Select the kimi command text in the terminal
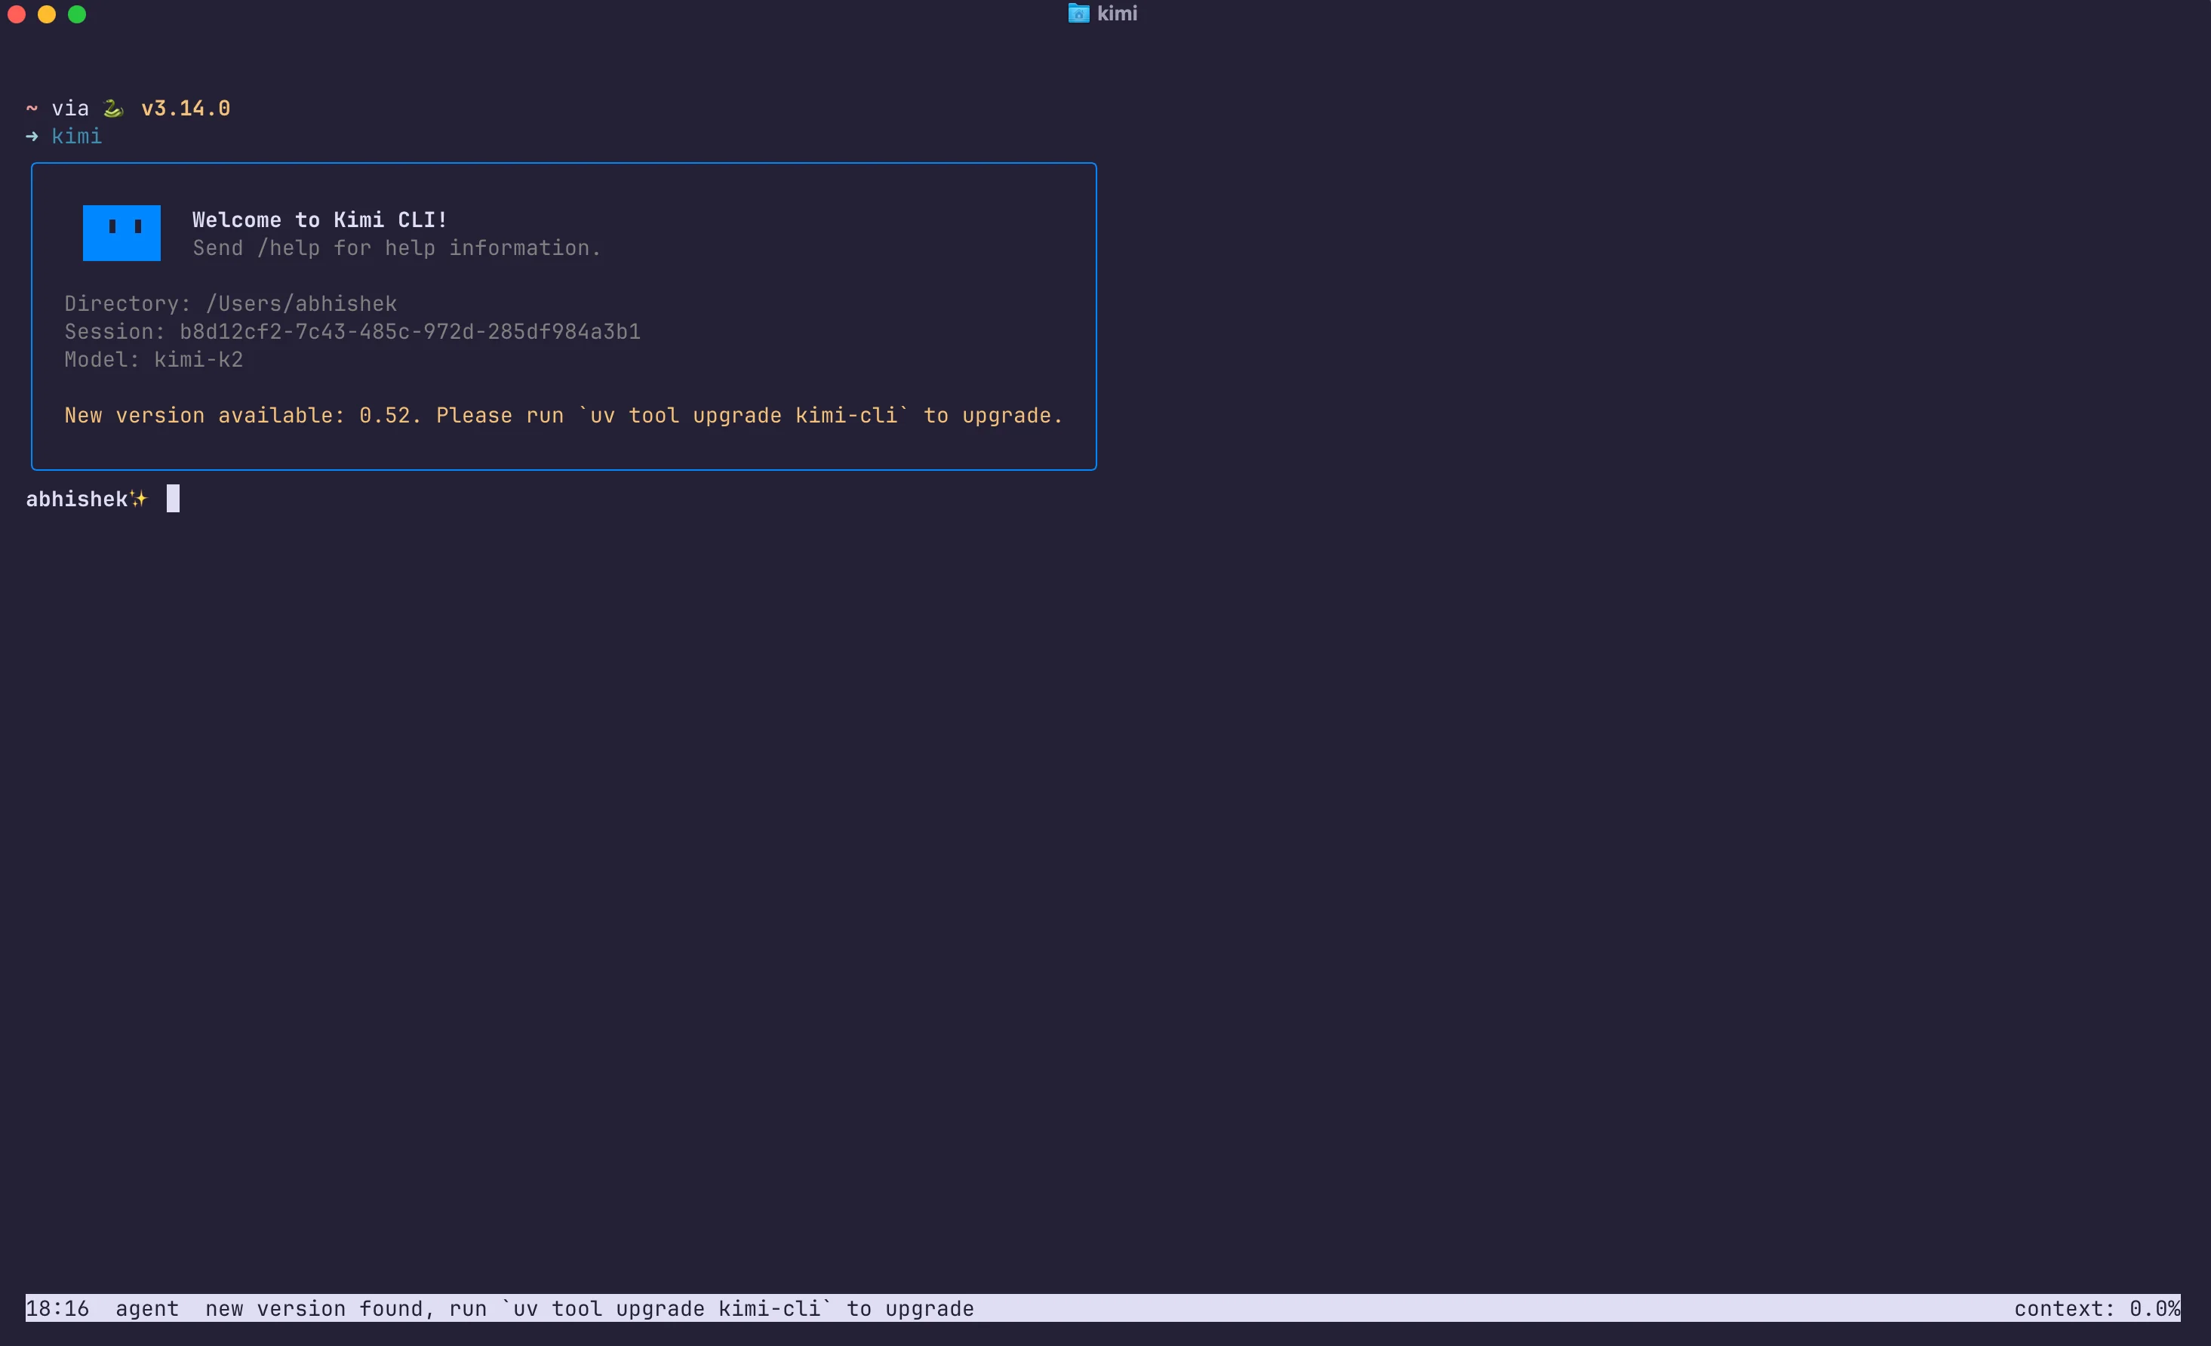 pyautogui.click(x=76, y=137)
